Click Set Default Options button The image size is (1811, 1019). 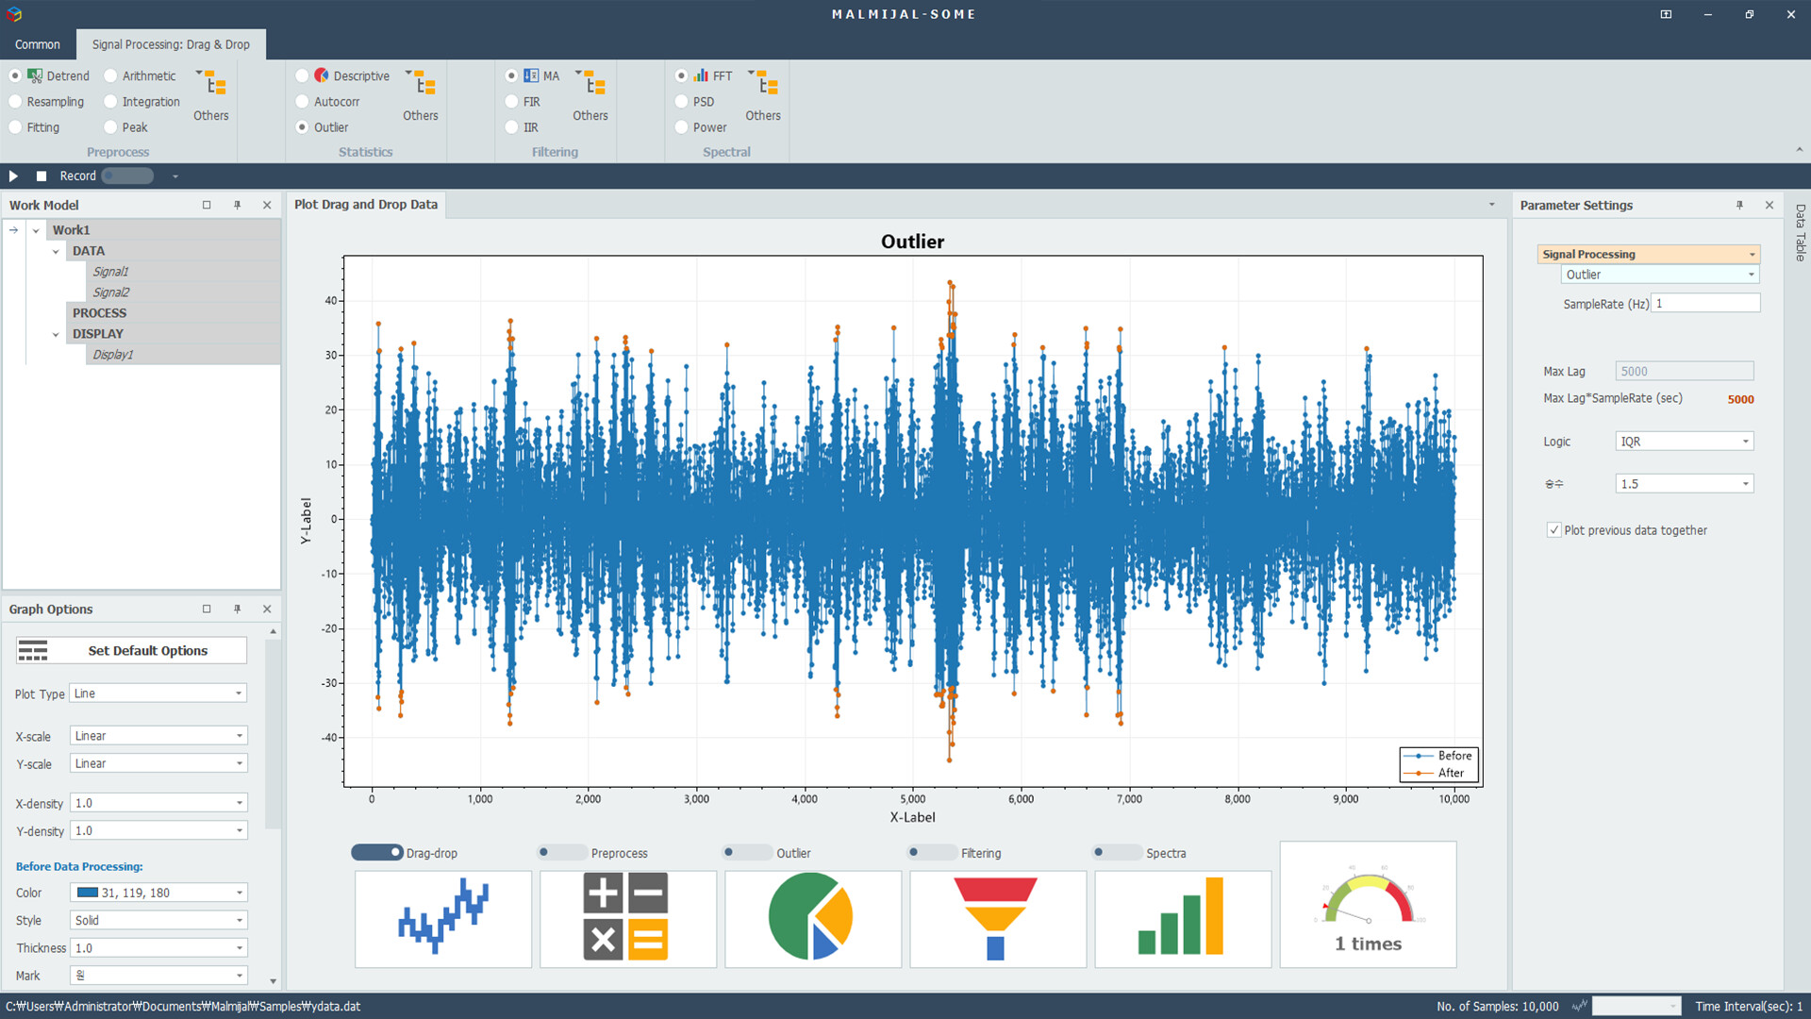[132, 651]
